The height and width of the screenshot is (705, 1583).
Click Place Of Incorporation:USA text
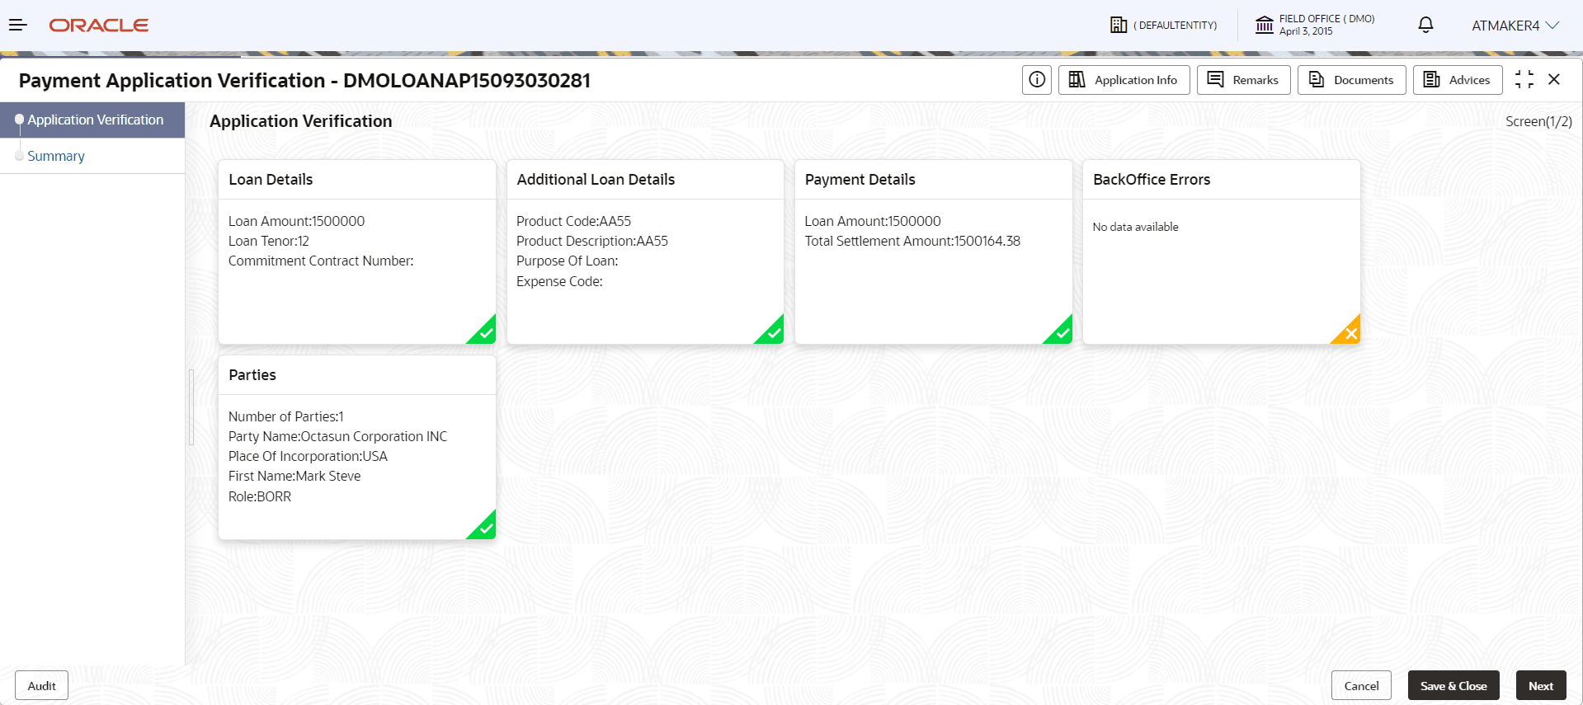(308, 457)
